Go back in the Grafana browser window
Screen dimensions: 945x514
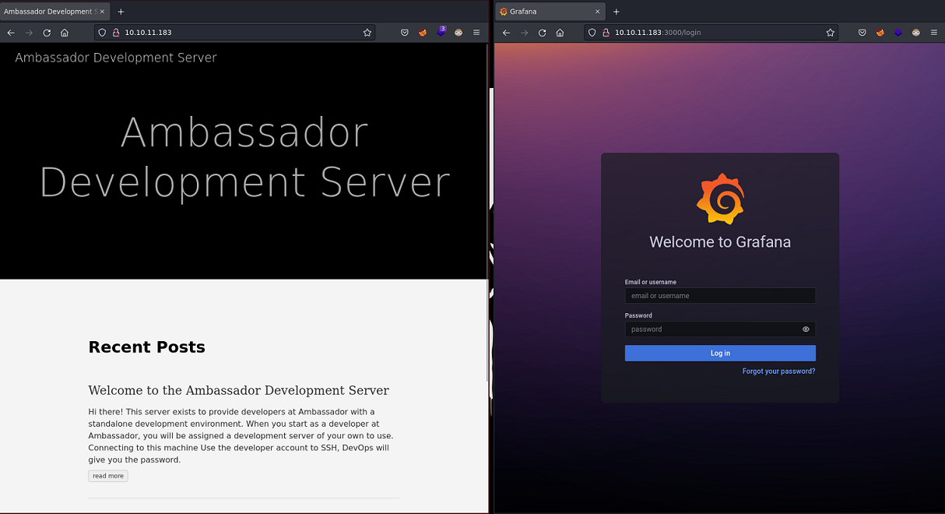[506, 33]
